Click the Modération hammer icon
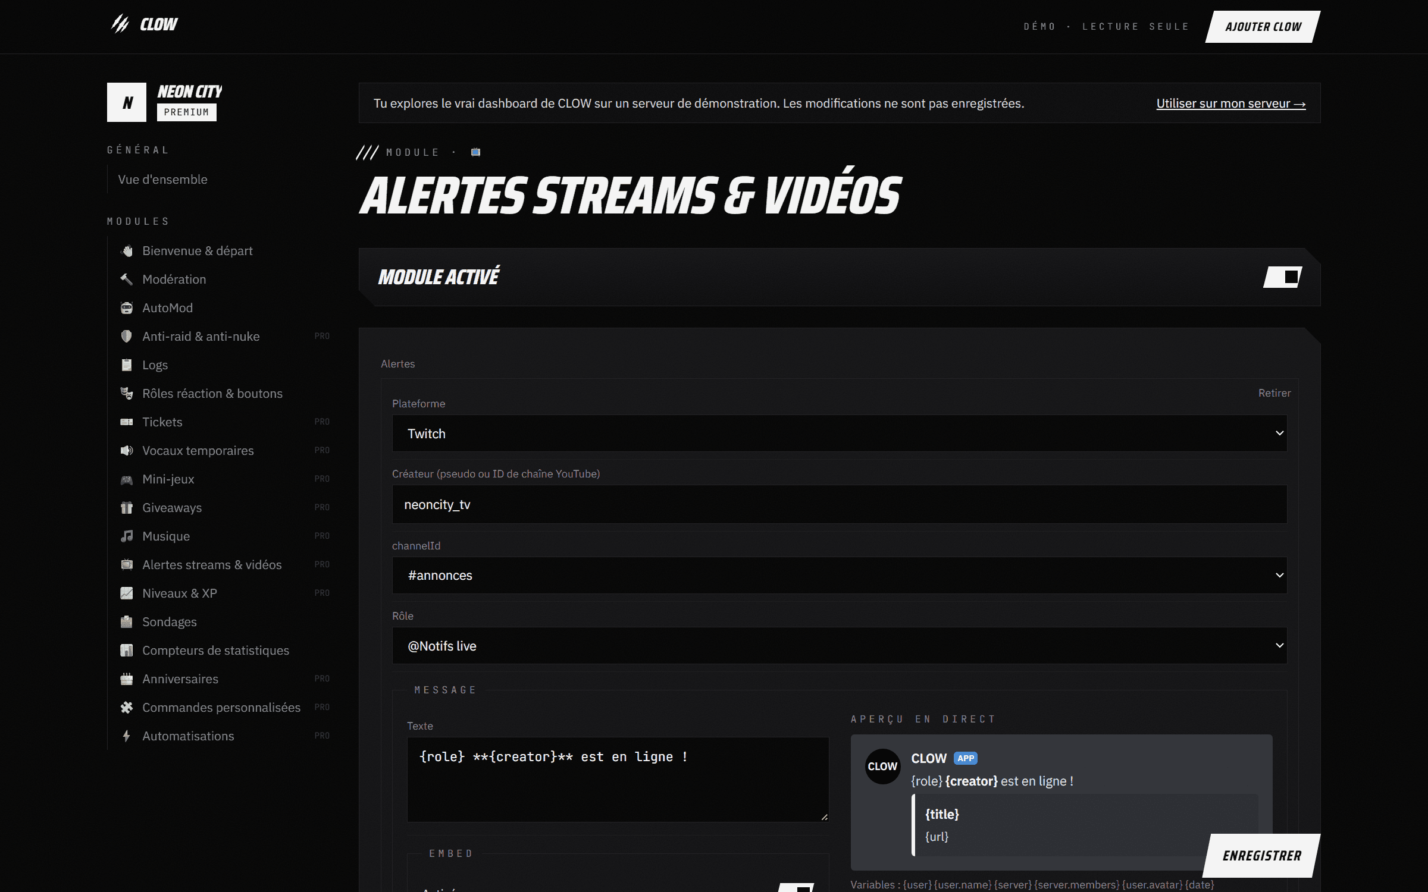 point(127,279)
